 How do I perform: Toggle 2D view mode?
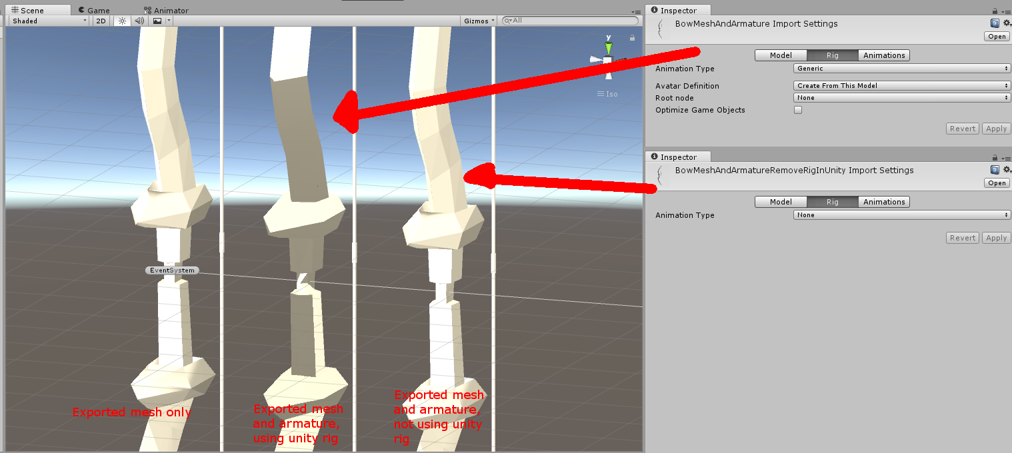100,21
